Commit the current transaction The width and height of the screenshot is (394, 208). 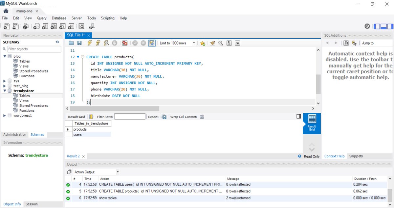tap(135, 43)
